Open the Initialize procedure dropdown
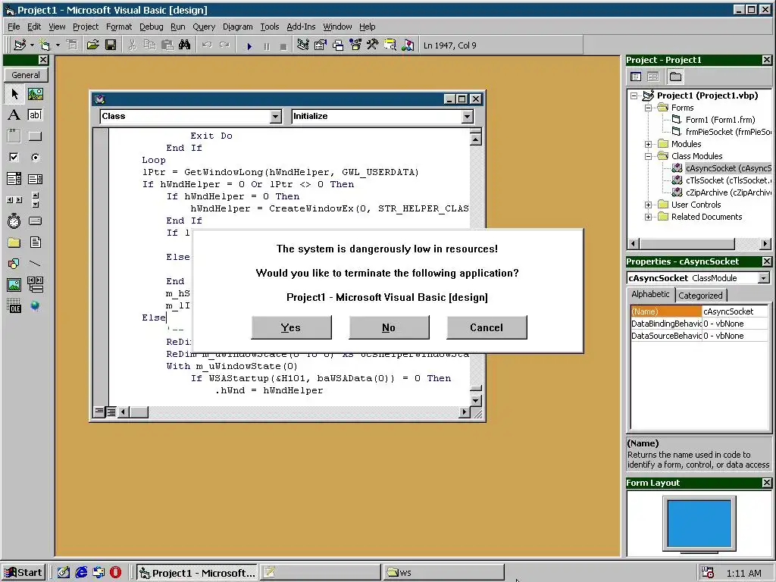Viewport: 776px width, 582px height. 467,116
